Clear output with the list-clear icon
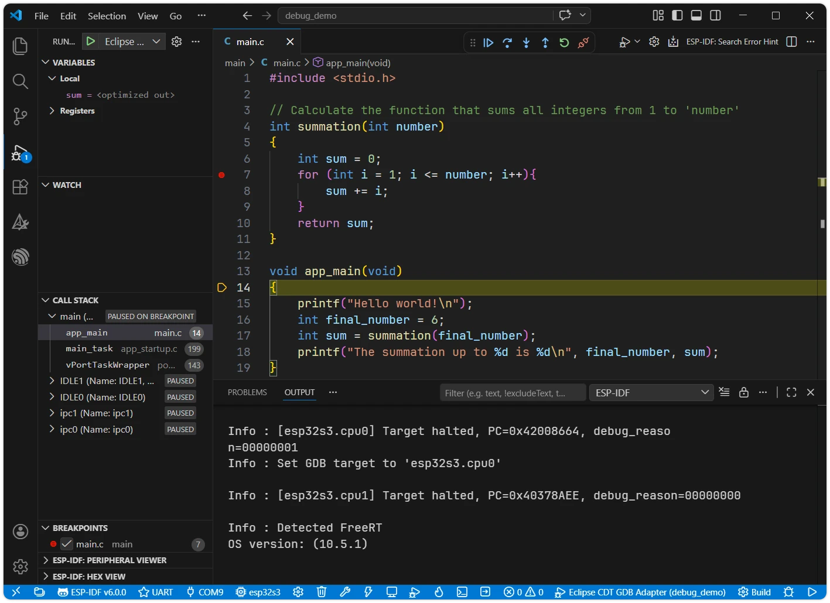This screenshot has height=603, width=830. (x=725, y=392)
